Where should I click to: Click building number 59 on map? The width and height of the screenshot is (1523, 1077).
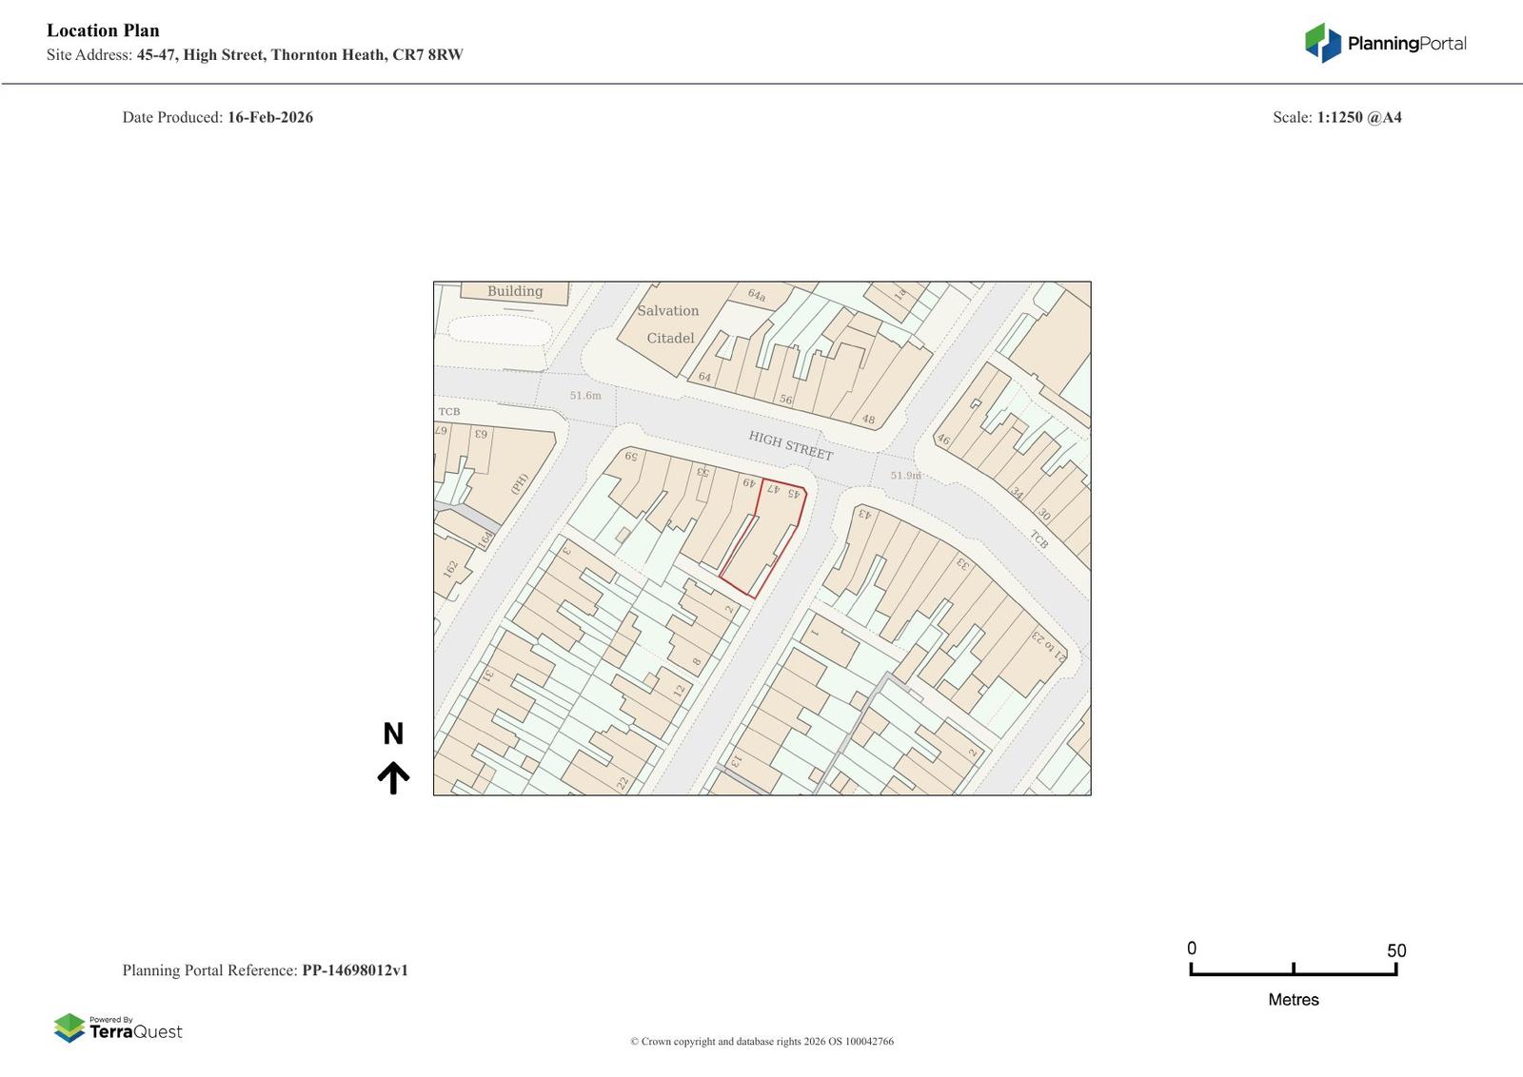(x=631, y=457)
